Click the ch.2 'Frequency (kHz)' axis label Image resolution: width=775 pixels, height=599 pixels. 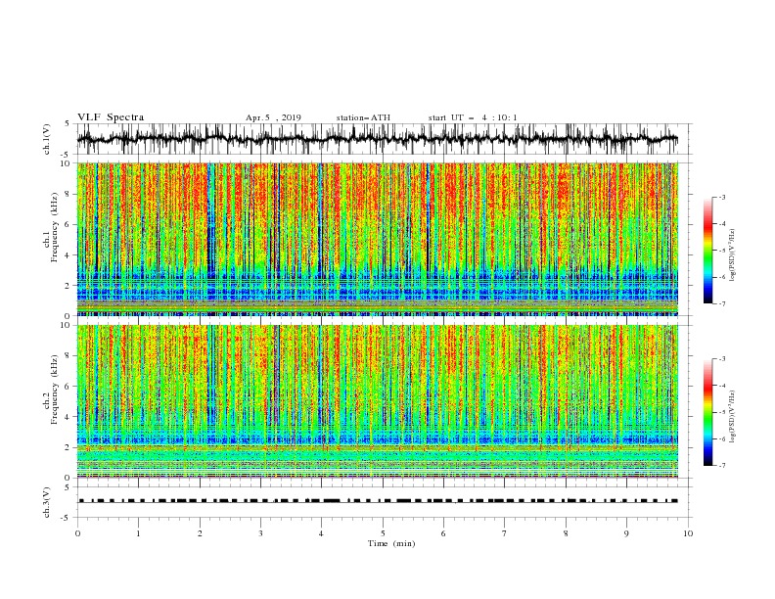coord(54,390)
